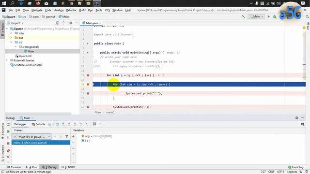Open the Terminal tool window
Screen dimensions: 310x174
point(14,167)
